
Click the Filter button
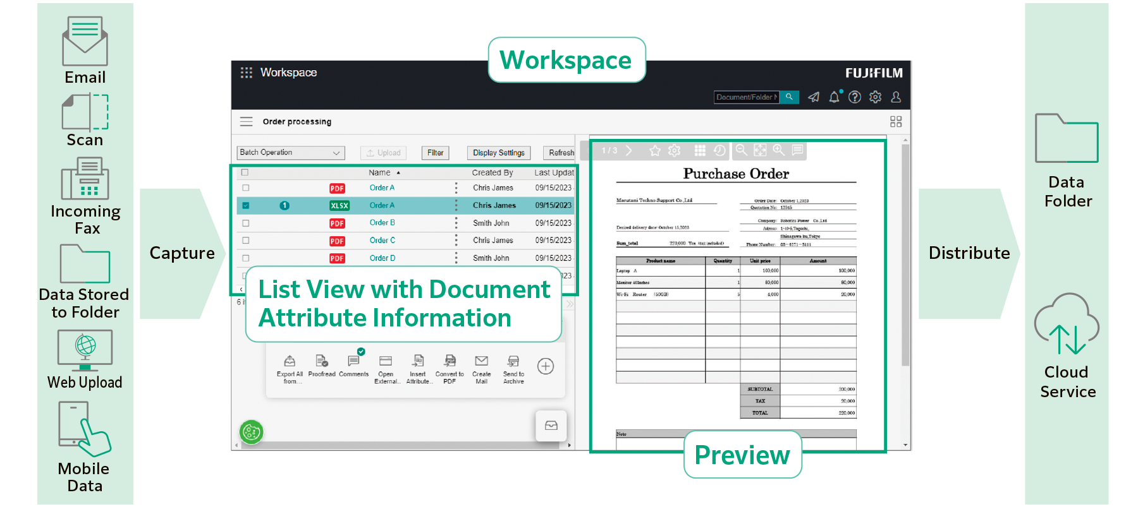click(435, 153)
